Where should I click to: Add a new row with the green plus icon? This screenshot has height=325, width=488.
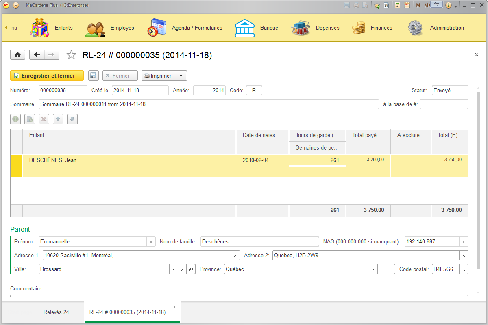pos(15,119)
